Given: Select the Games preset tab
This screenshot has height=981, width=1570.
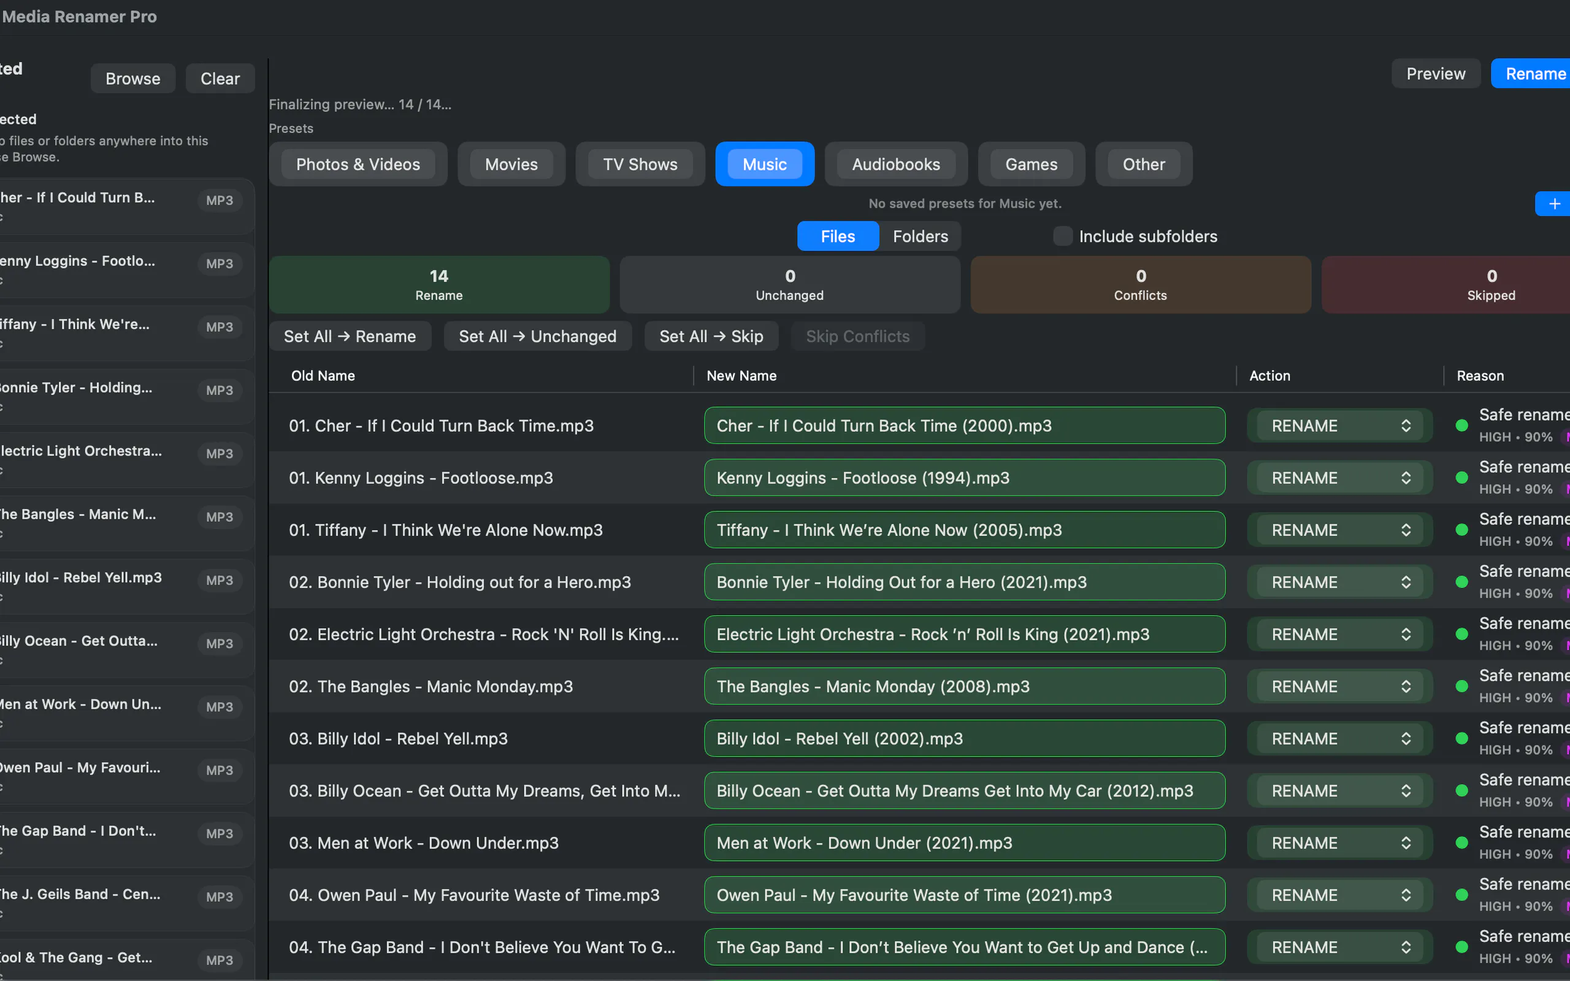Looking at the screenshot, I should point(1031,164).
